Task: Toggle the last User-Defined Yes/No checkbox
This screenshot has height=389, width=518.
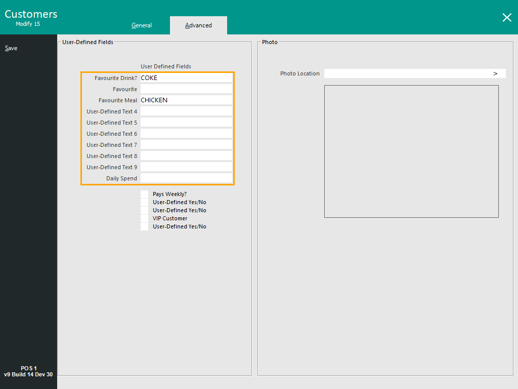Action: (145, 226)
